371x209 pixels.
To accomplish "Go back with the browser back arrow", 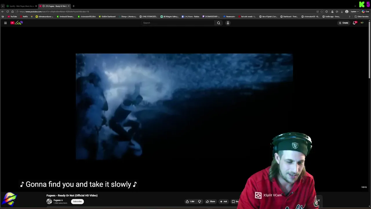I will pos(3,12).
